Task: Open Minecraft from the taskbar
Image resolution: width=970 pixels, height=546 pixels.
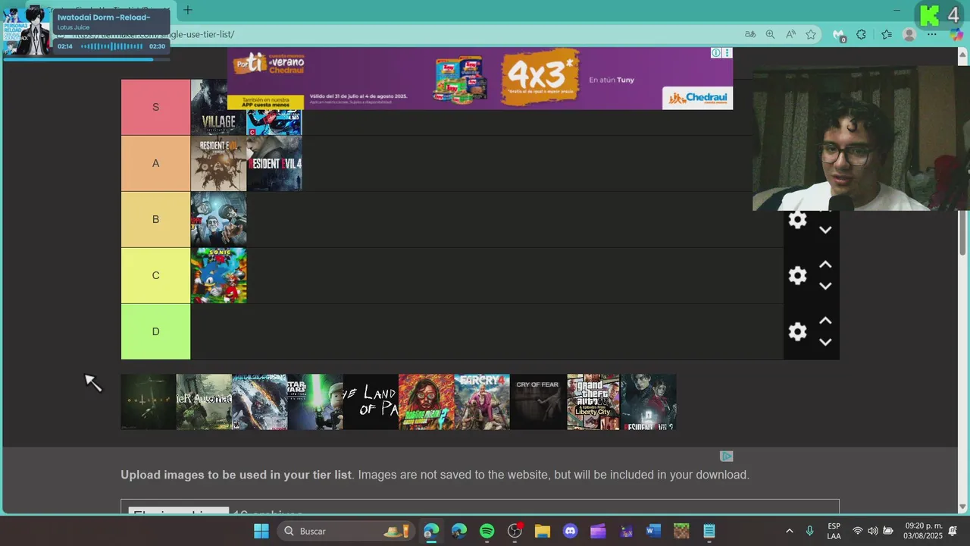Action: pyautogui.click(x=681, y=531)
